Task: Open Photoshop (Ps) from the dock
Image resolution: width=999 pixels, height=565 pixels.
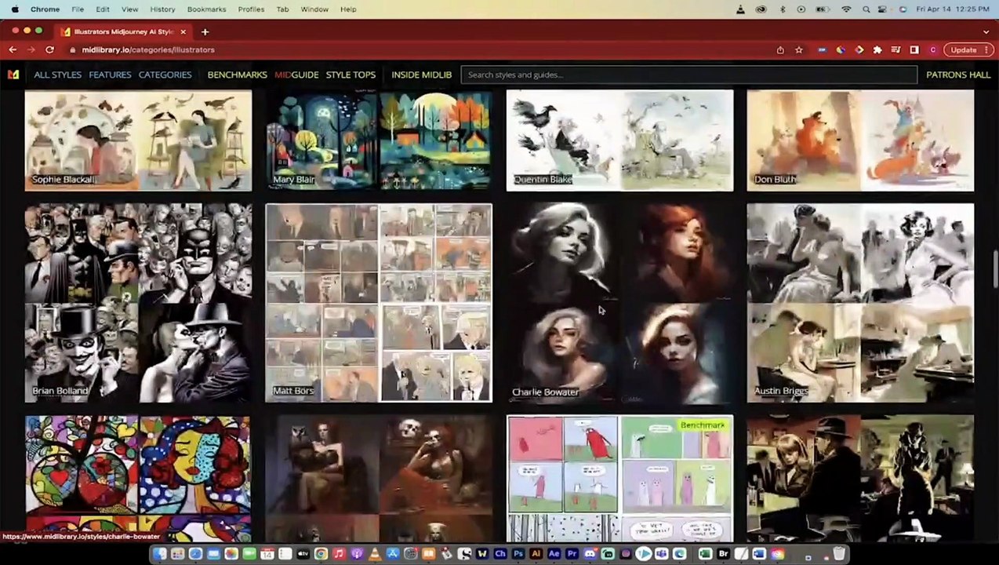Action: (x=518, y=554)
